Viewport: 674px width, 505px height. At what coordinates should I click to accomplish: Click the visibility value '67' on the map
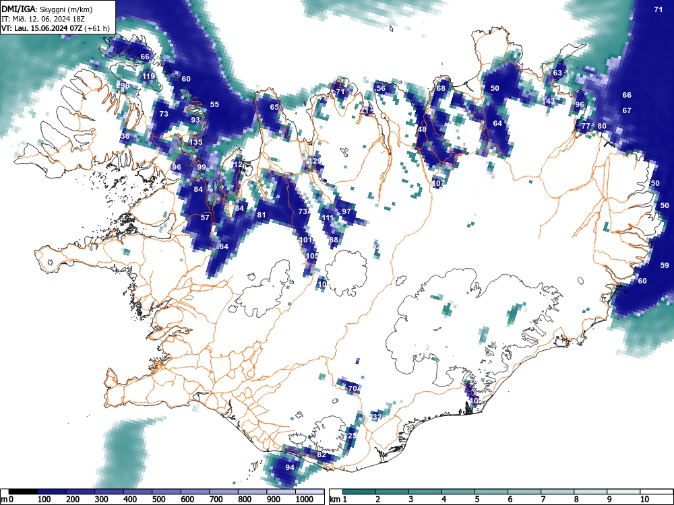(627, 110)
